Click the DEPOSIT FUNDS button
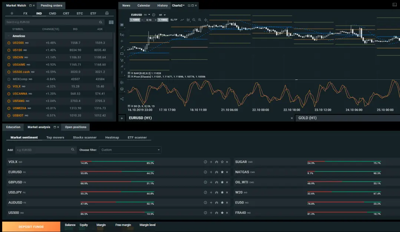Image resolution: width=400 pixels, height=232 pixels. tap(30, 226)
